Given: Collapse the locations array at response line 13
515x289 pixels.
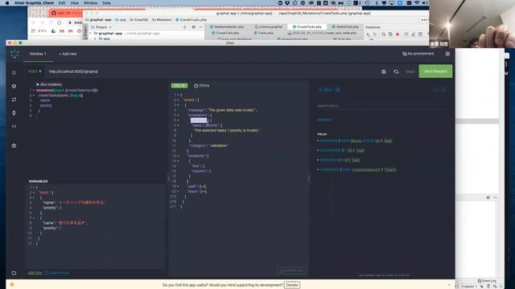Looking at the screenshot, I should 179,156.
